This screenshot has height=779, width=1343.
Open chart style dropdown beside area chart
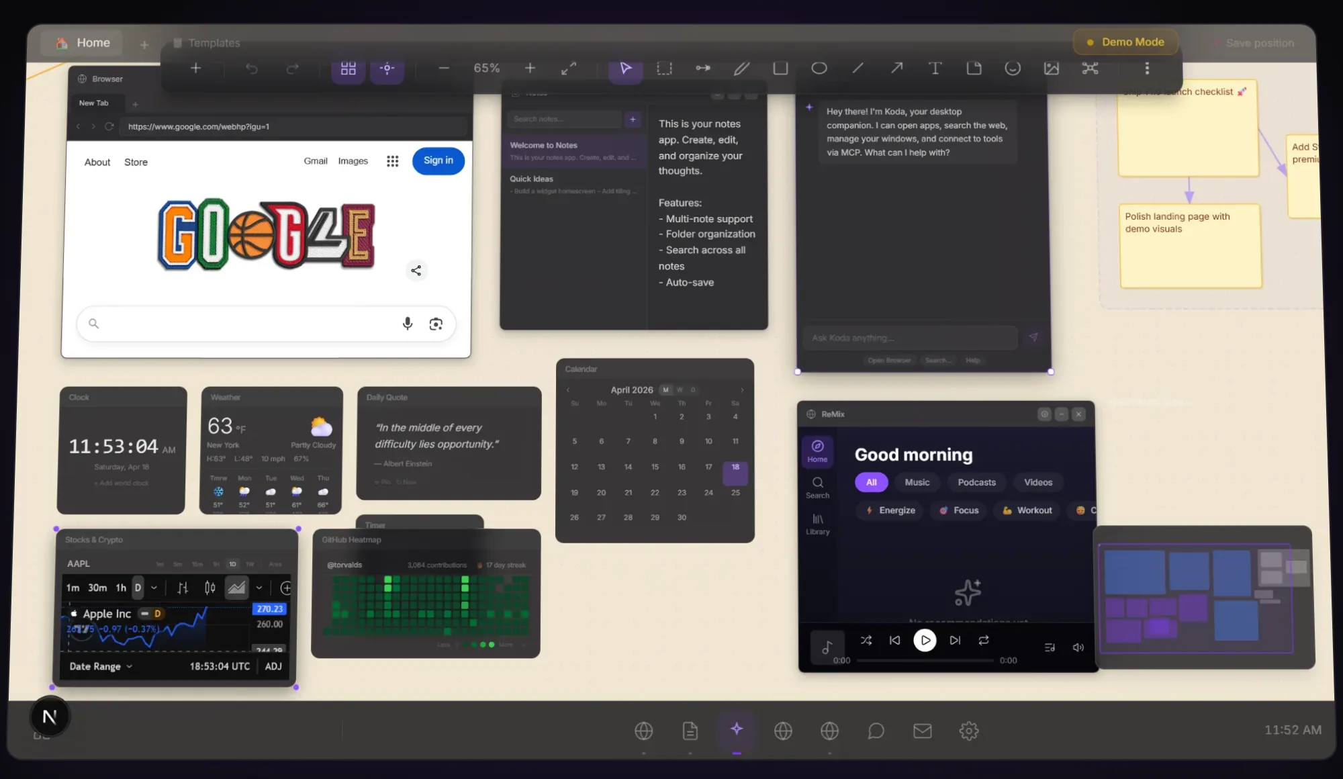tap(259, 588)
